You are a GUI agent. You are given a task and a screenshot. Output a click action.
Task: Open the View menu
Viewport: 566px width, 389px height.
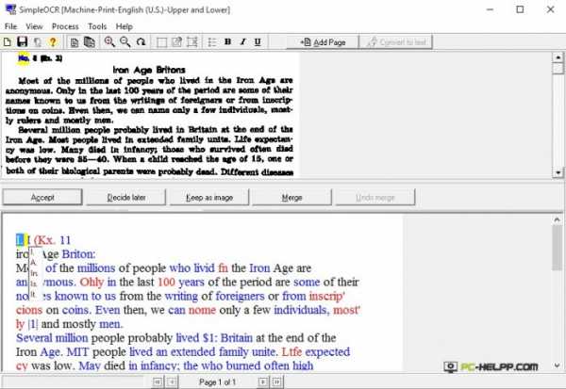(x=34, y=26)
